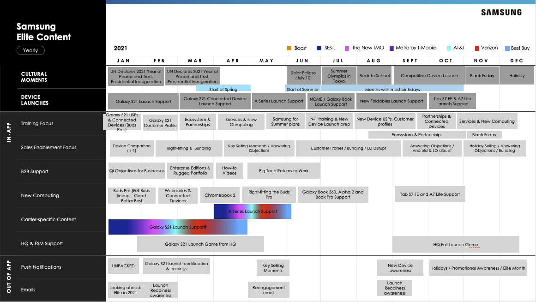Click Back to School block
536x302 pixels.
coord(375,76)
